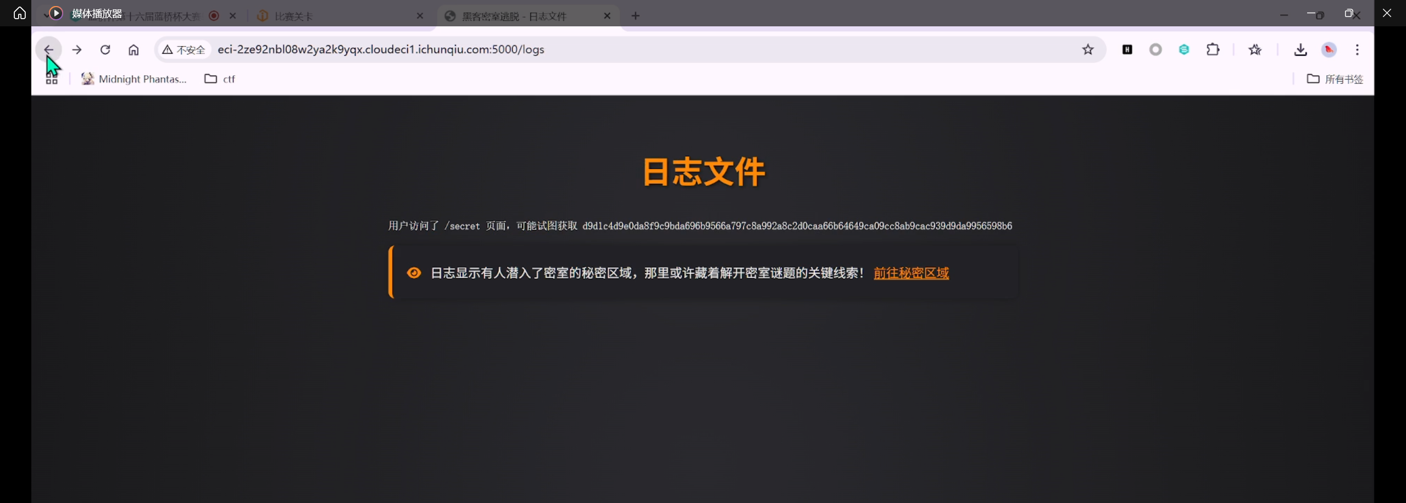Image resolution: width=1406 pixels, height=503 pixels.
Task: Click the forward navigation arrow
Action: pyautogui.click(x=77, y=50)
